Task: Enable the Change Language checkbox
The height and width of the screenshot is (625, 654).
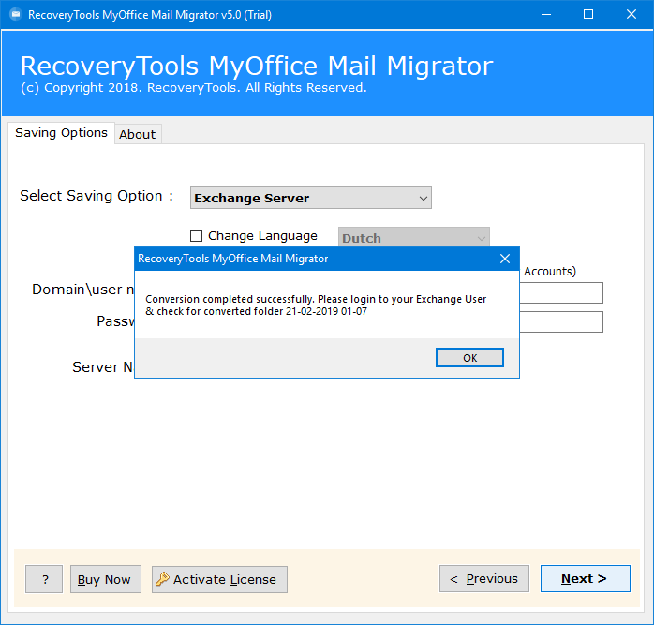Action: click(196, 236)
